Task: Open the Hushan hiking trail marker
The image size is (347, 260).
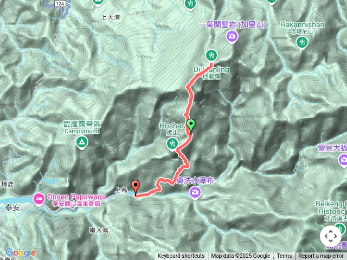Action: point(172,144)
